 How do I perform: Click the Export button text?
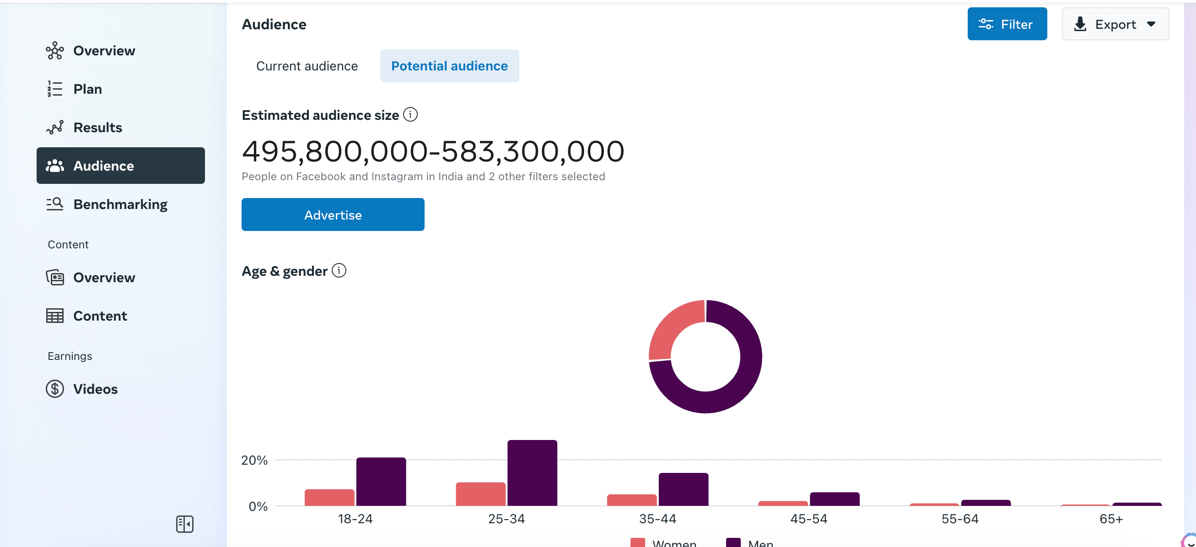click(1115, 24)
